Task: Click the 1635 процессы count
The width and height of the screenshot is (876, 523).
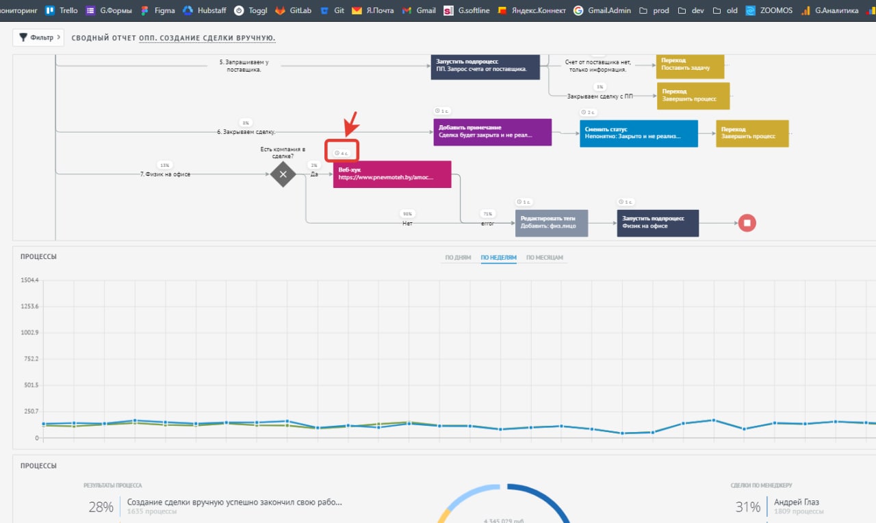Action: click(152, 511)
